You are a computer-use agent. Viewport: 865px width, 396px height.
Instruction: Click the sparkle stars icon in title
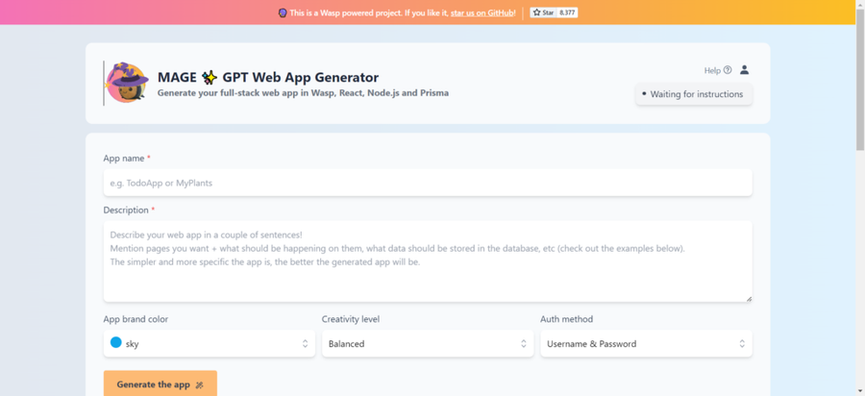tap(209, 77)
